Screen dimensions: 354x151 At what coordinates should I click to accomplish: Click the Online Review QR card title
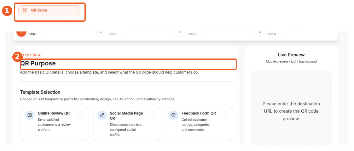tap(54, 113)
